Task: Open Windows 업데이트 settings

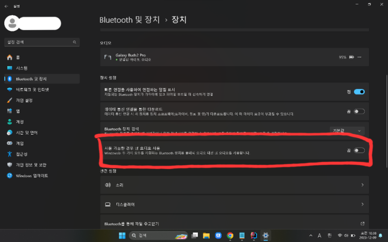Action: [x=42, y=176]
